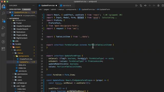The image size is (164, 92).
Task: Open service.ts in the file tree
Action: pyautogui.click(x=23, y=71)
